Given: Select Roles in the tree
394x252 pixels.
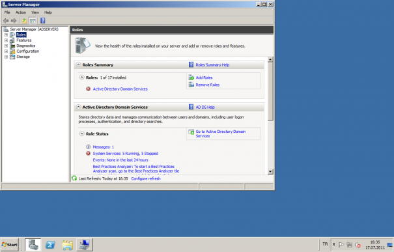Looking at the screenshot, I should [21, 35].
